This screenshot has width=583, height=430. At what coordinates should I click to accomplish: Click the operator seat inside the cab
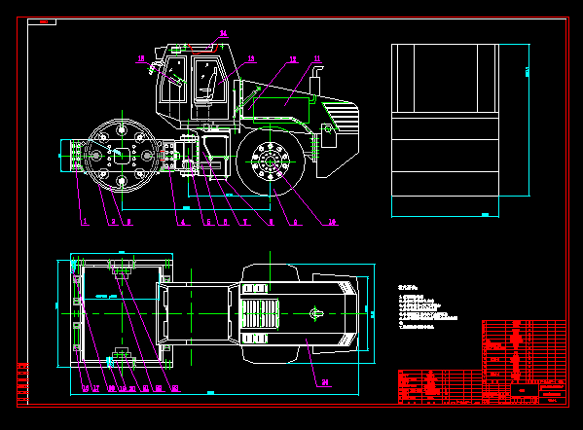(208, 87)
